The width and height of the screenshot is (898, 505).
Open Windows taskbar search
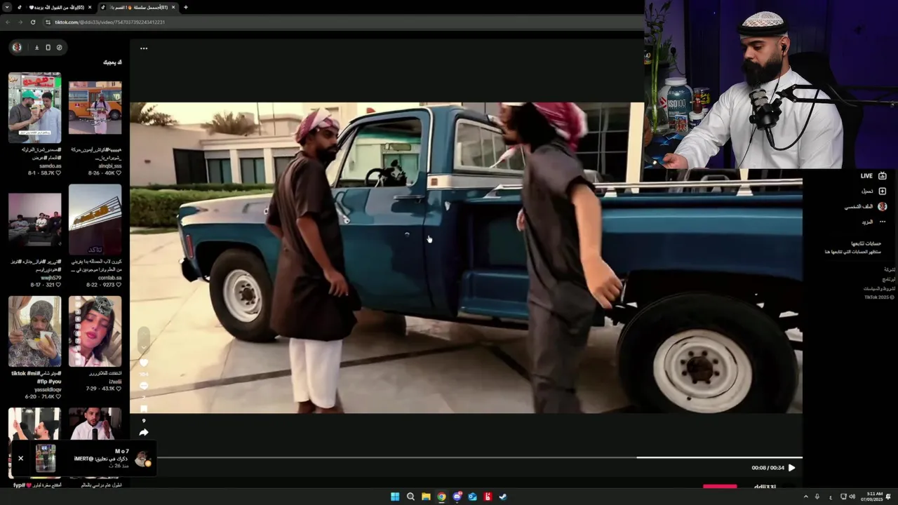[410, 497]
